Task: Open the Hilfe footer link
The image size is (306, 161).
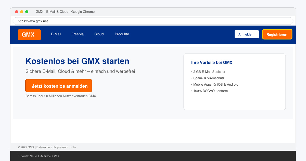Action: pyautogui.click(x=73, y=147)
